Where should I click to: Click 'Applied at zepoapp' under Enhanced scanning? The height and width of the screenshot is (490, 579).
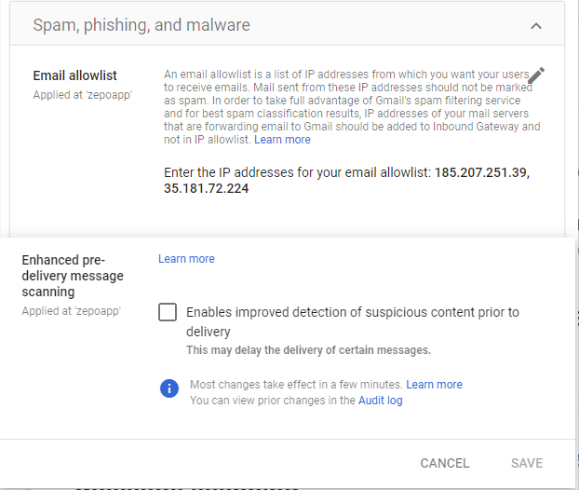coord(72,311)
